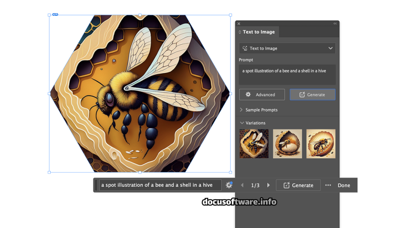Select the hexagon bee artwork on canvas
Screen dimensions: 405x228
(x=140, y=93)
